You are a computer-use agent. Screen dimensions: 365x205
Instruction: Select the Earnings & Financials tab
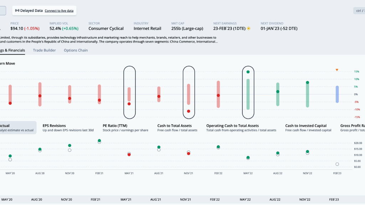pos(12,50)
